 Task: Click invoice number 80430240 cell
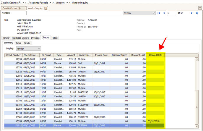click(x=85, y=92)
